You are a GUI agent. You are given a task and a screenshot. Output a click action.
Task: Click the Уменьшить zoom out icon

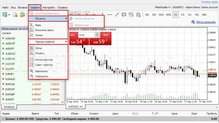pyautogui.click(x=32, y=76)
